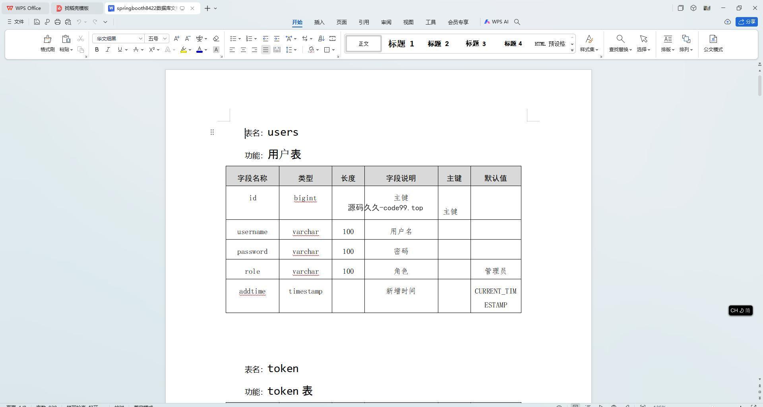Click the Cut scissors icon
Screen dimensions: 763x407
click(x=81, y=38)
